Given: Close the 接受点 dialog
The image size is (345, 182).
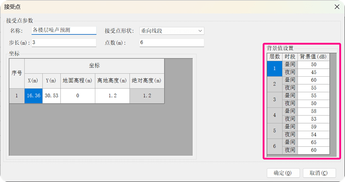Looking at the screenshot, I should (x=337, y=7).
